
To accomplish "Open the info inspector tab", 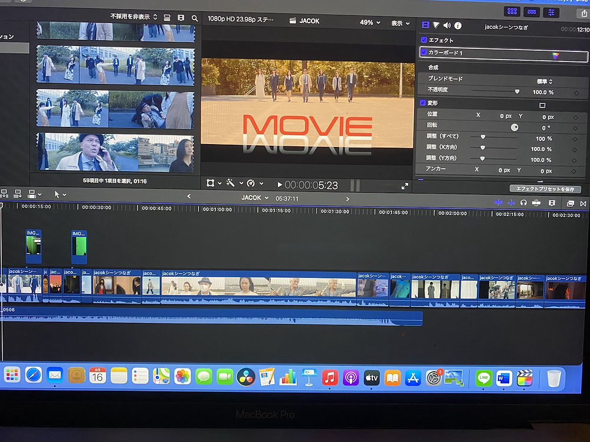I will point(458,25).
